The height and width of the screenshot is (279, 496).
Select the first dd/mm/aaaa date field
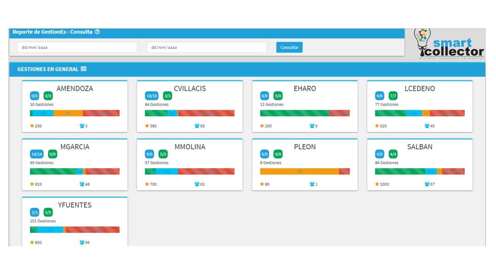click(77, 47)
